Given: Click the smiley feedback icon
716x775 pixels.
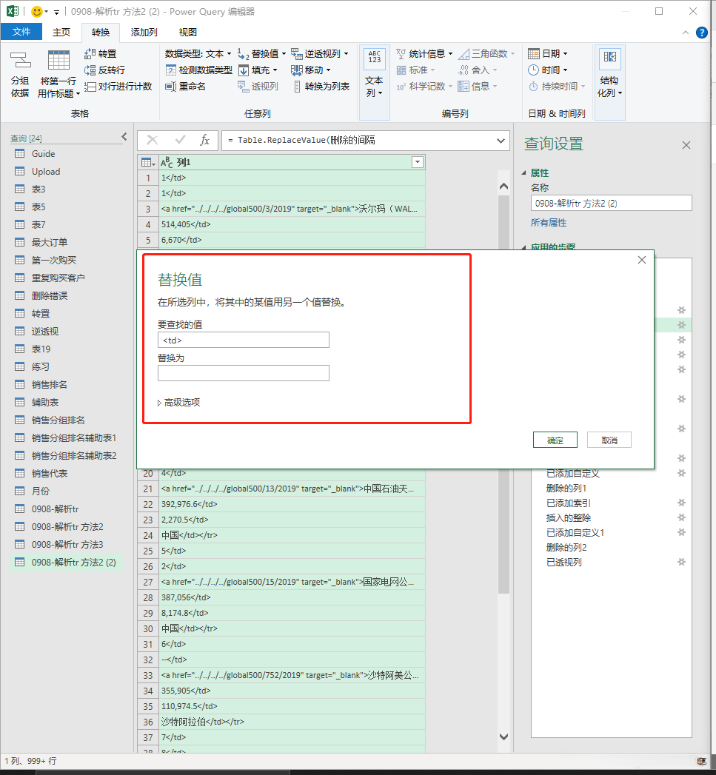Looking at the screenshot, I should (36, 11).
